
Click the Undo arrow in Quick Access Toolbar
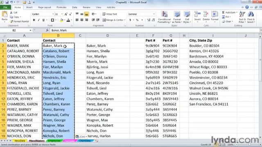(11, 2)
